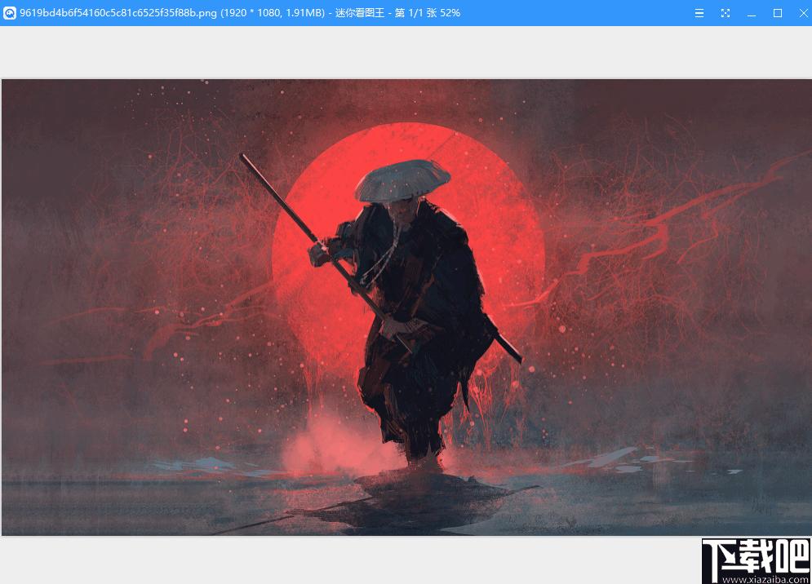This screenshot has width=812, height=584.
Task: Minimize the image viewer window
Action: (x=752, y=13)
